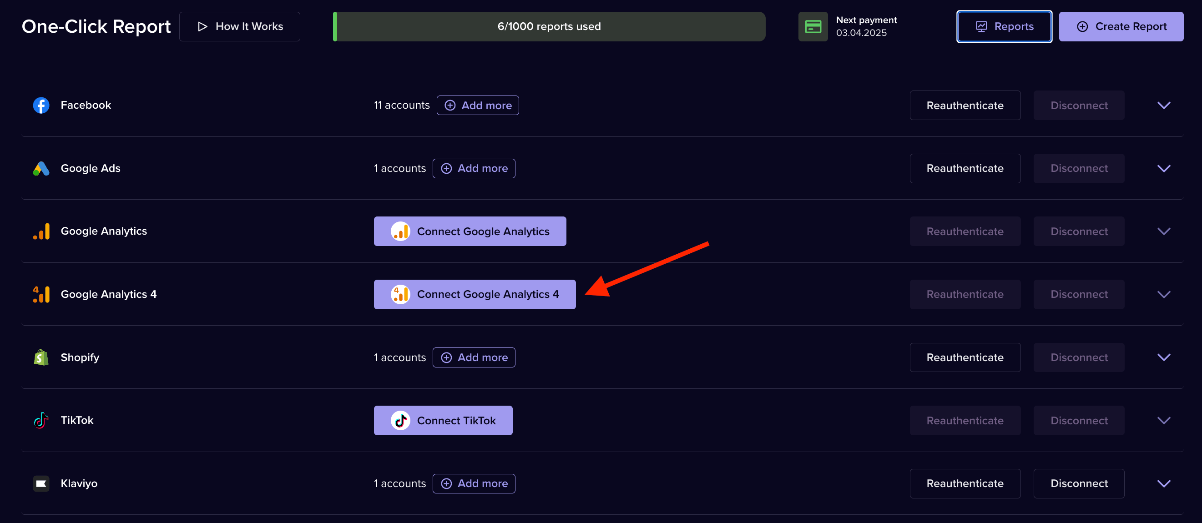Click the 6/1000 reports used progress bar
The image size is (1202, 523).
549,26
